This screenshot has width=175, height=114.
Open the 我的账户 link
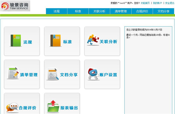tap(157, 3)
